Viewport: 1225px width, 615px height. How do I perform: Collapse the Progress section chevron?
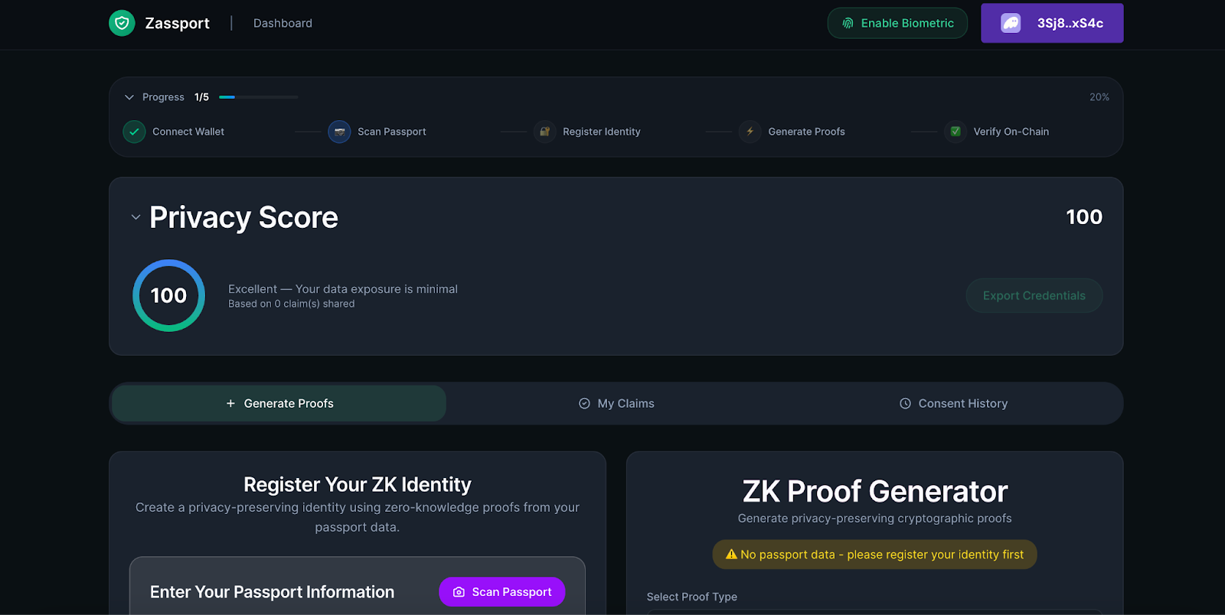click(x=129, y=97)
